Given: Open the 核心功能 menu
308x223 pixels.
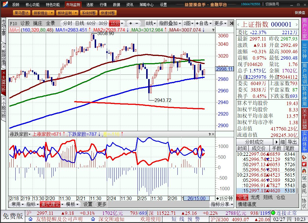Looking at the screenshot, I should point(33,5).
